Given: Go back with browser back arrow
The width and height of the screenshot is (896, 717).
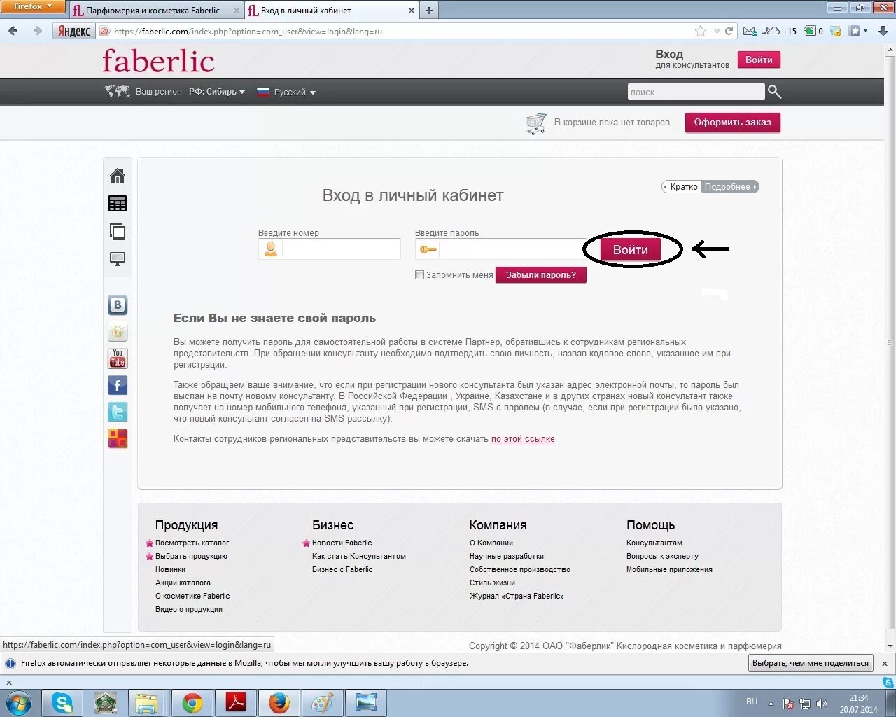Looking at the screenshot, I should 13,31.
